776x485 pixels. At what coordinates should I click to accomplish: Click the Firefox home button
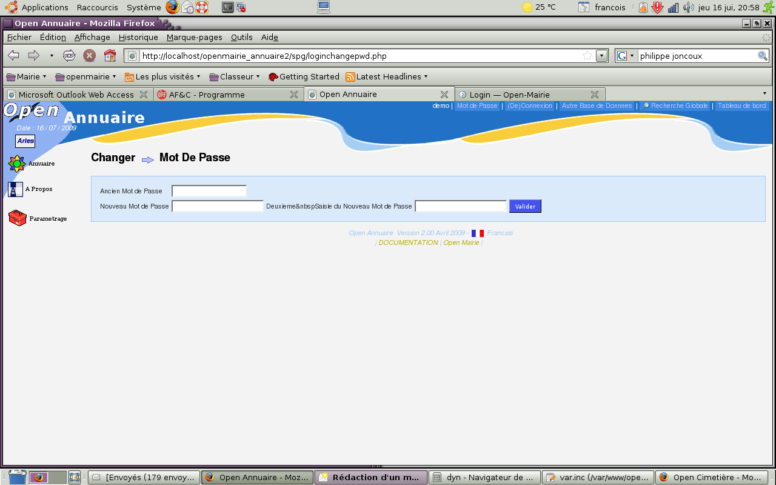pos(110,56)
